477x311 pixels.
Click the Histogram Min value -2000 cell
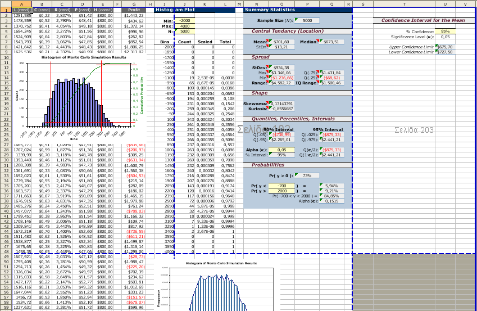(185, 21)
